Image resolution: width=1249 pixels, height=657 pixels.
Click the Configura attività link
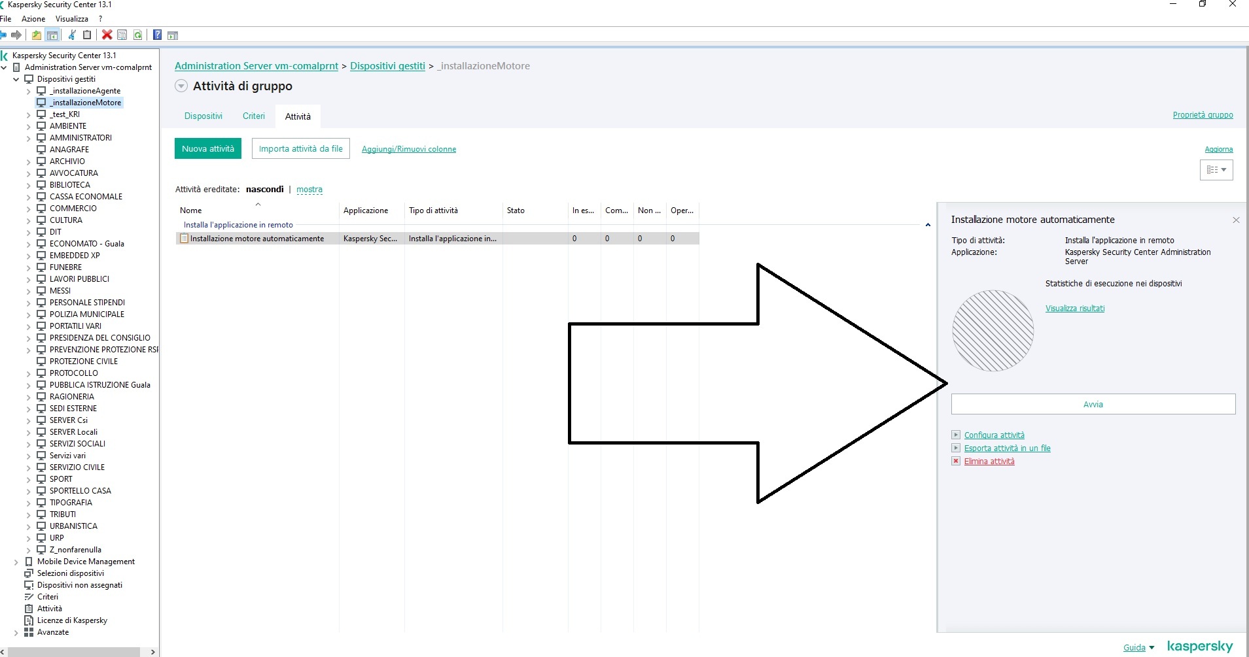pos(994,435)
